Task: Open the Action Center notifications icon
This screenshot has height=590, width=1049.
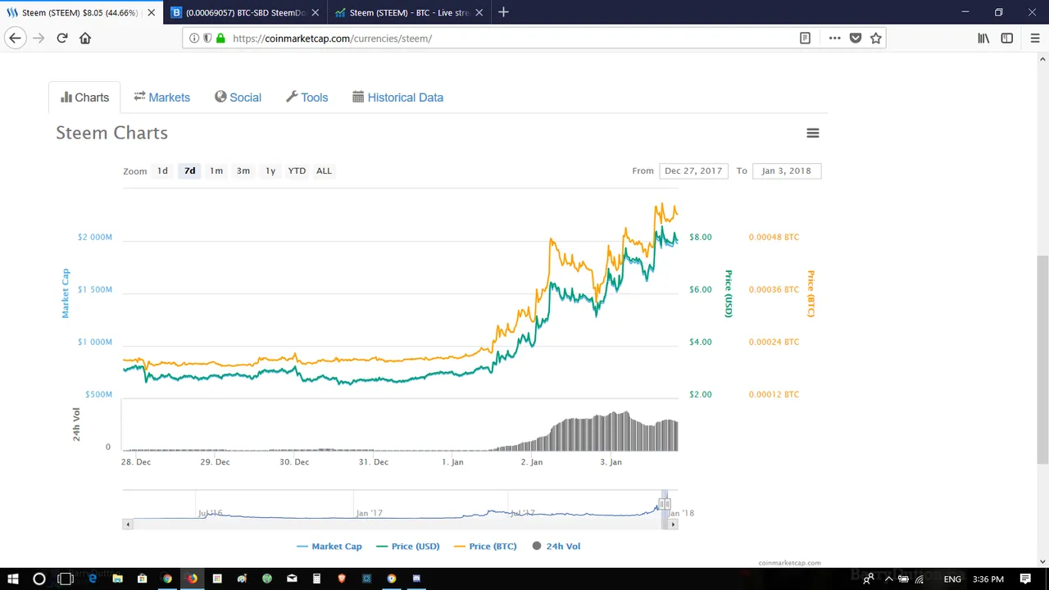Action: click(1025, 579)
